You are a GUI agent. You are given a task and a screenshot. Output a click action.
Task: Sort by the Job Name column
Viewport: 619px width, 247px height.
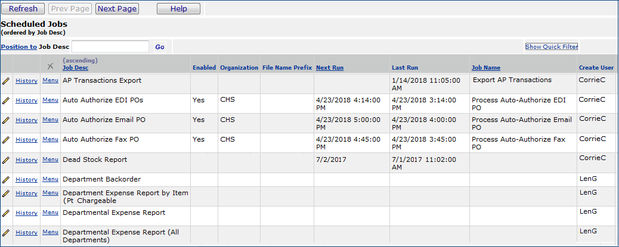[485, 68]
